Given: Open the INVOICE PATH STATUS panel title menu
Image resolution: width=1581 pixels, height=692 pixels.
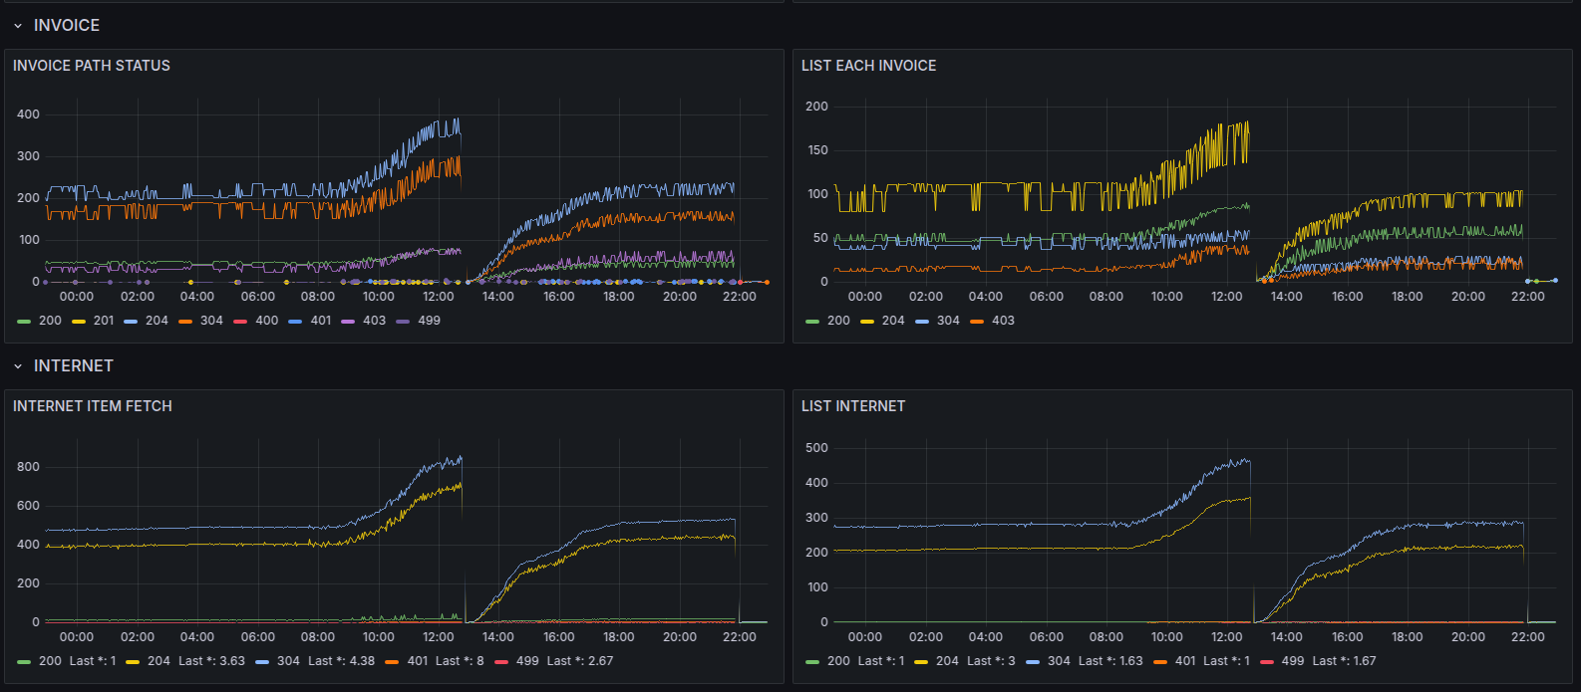Looking at the screenshot, I should (92, 66).
